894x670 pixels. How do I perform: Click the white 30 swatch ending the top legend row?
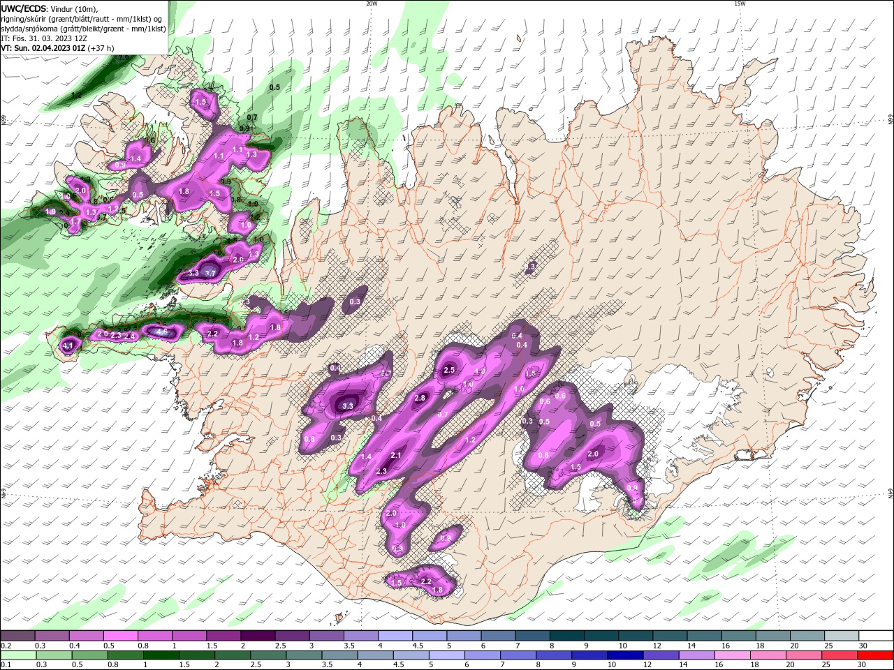click(874, 636)
